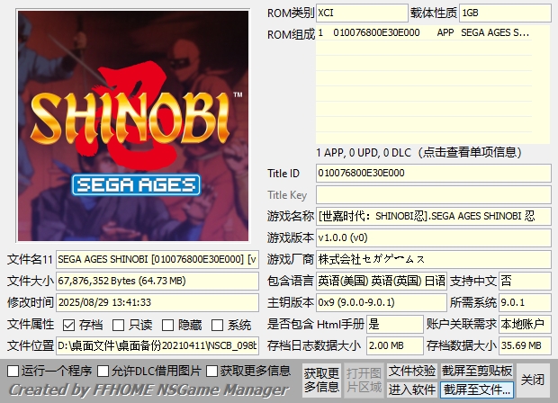Click the 文件校验 button

tap(412, 371)
